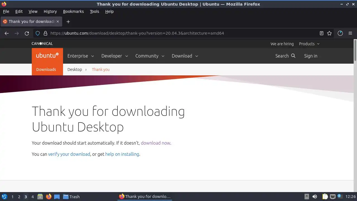357x201 pixels.
Task: Open a new tab with plus button
Action: click(x=68, y=21)
